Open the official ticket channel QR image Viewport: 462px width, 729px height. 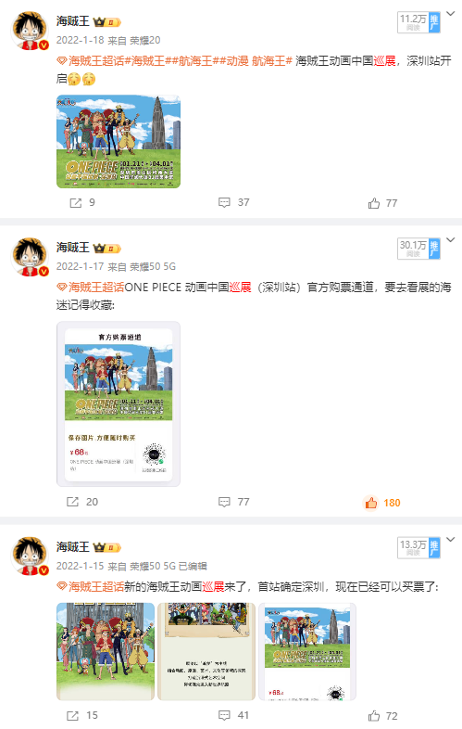point(119,404)
